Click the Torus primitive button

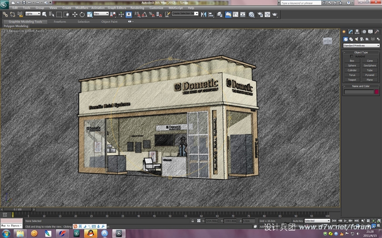pyautogui.click(x=352, y=75)
